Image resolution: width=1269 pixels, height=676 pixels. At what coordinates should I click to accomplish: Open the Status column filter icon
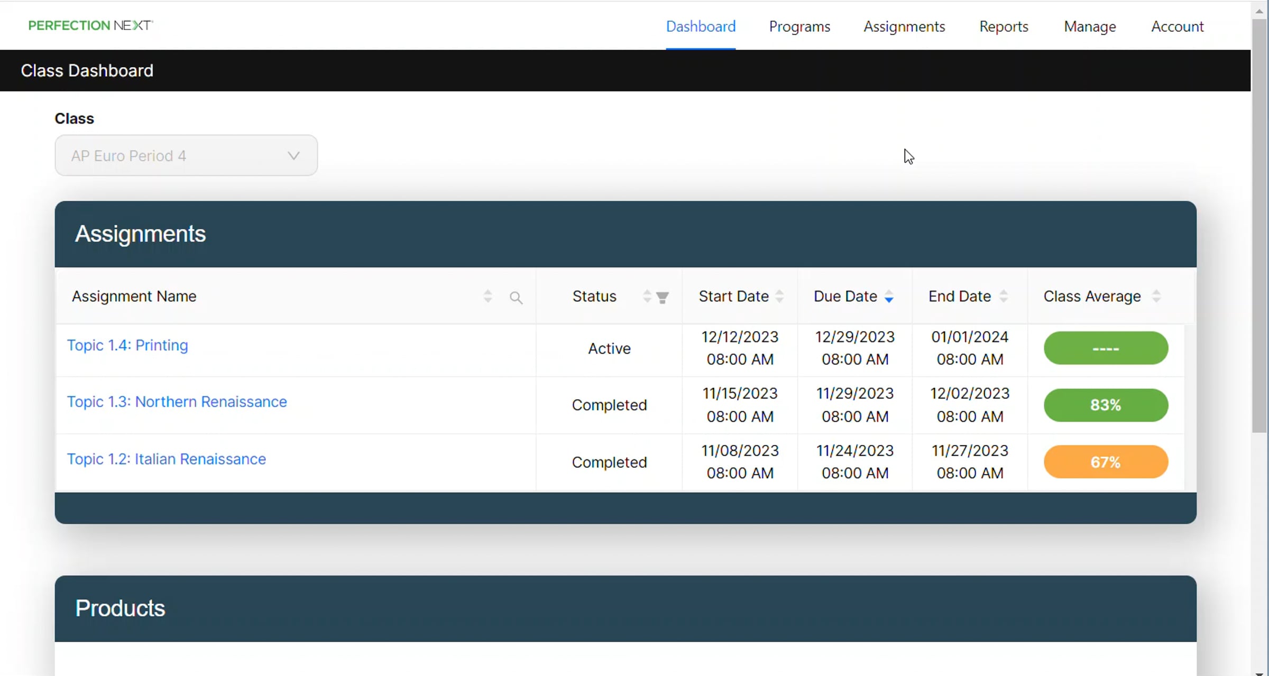coord(662,298)
